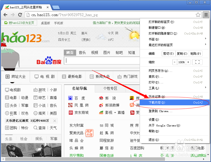Click the hao123 logo

[25, 37]
